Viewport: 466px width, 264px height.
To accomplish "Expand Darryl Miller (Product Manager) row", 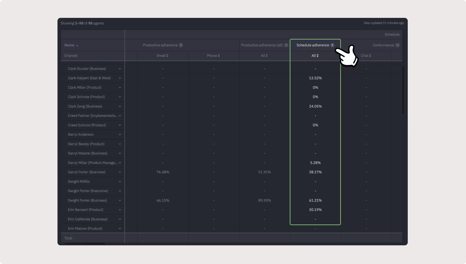I will click(x=120, y=163).
